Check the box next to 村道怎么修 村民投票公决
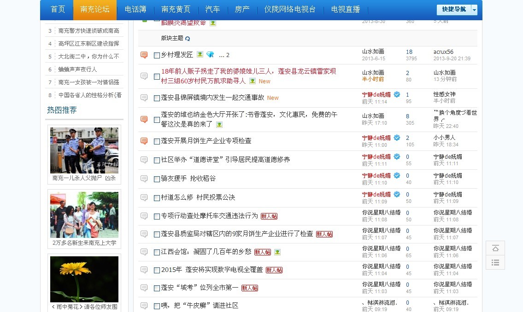Image resolution: width=523 pixels, height=312 pixels. (157, 198)
